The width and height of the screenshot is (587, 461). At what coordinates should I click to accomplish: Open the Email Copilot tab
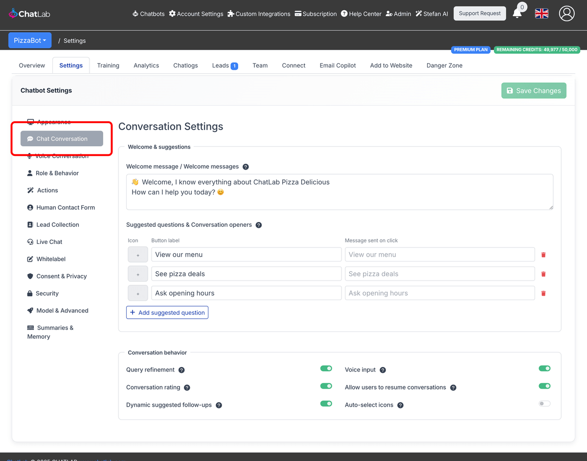pyautogui.click(x=338, y=66)
